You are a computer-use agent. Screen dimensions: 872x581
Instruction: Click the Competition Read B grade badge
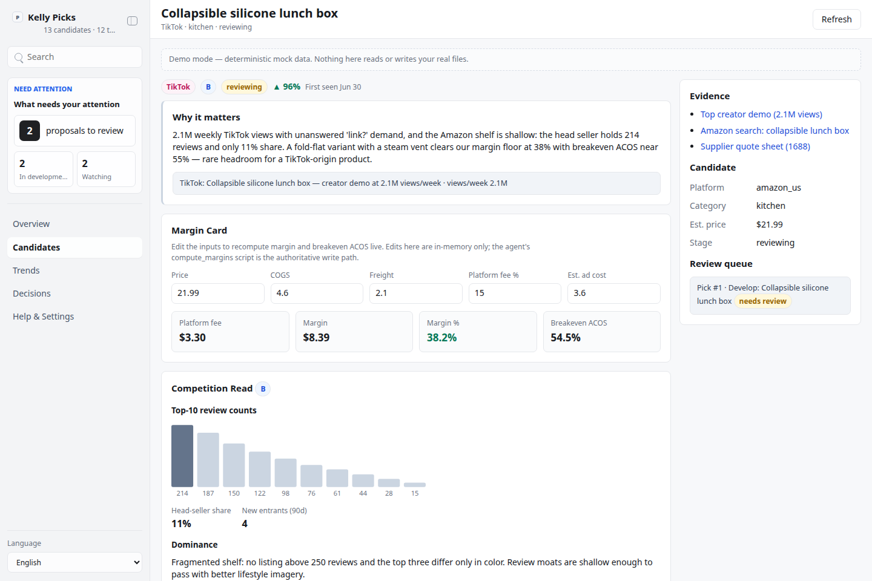[x=263, y=389]
